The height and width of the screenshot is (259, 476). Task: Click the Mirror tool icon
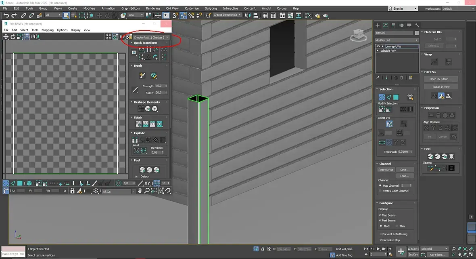click(x=248, y=15)
